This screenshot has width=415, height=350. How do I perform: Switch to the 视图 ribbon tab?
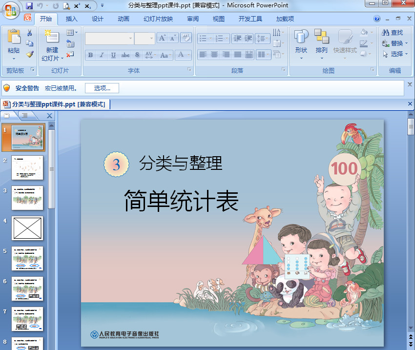219,19
